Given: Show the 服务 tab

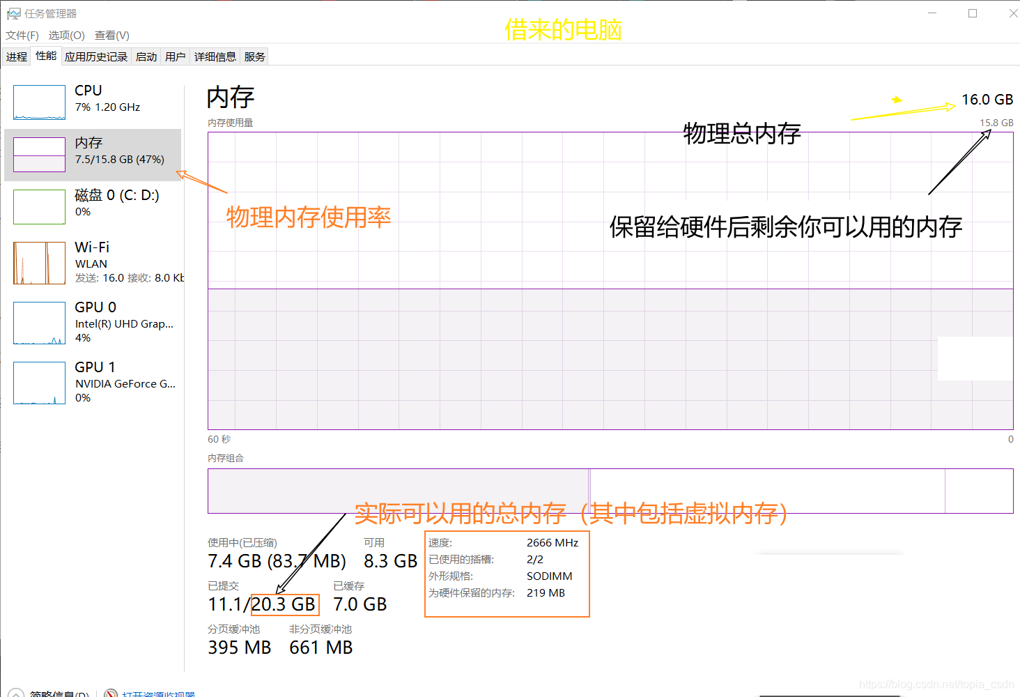Looking at the screenshot, I should click(255, 57).
